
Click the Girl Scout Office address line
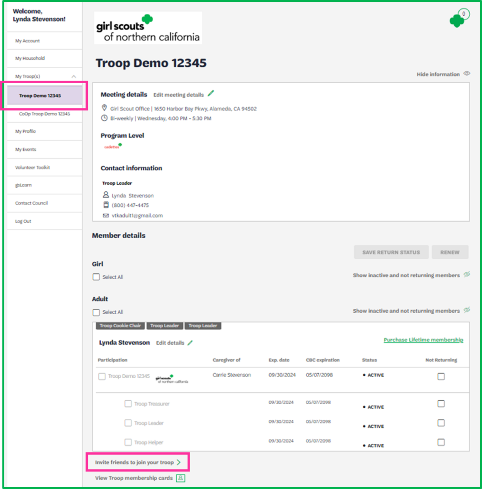tap(183, 108)
